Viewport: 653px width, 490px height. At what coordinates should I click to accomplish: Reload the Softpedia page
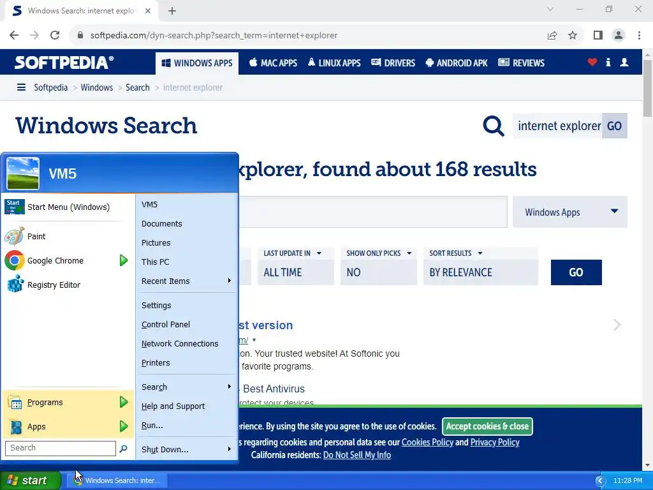point(55,35)
